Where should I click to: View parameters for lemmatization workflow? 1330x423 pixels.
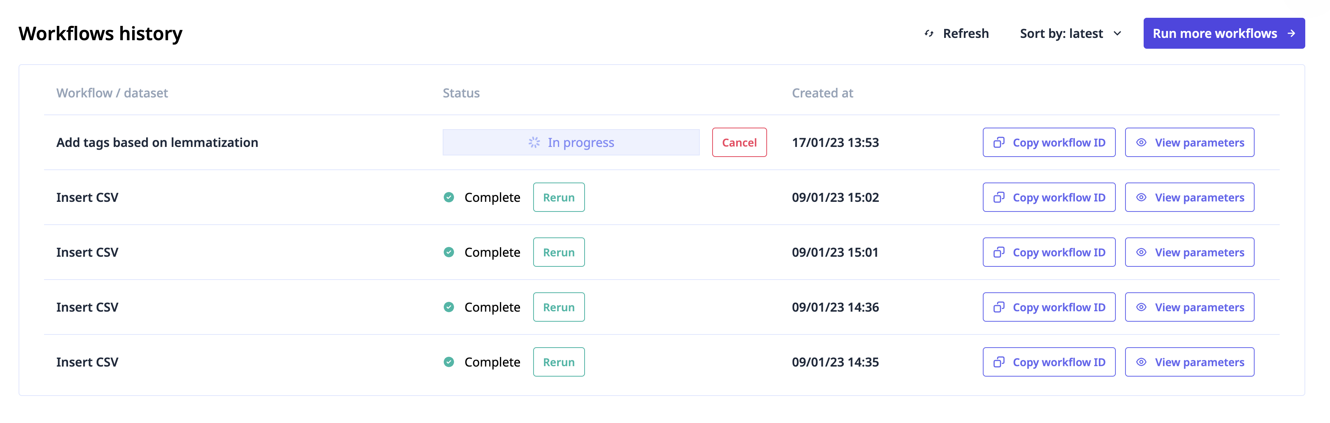pos(1189,143)
